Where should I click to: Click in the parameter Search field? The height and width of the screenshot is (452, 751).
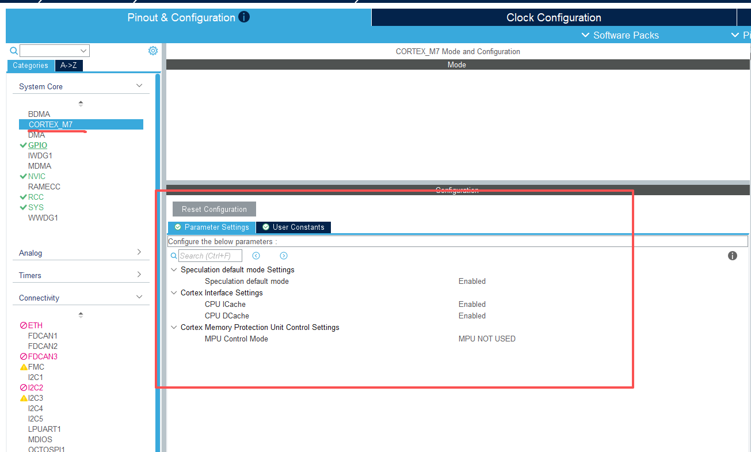pyautogui.click(x=210, y=256)
